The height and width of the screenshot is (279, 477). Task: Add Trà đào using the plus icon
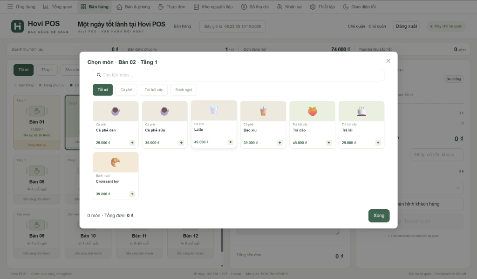[329, 143]
